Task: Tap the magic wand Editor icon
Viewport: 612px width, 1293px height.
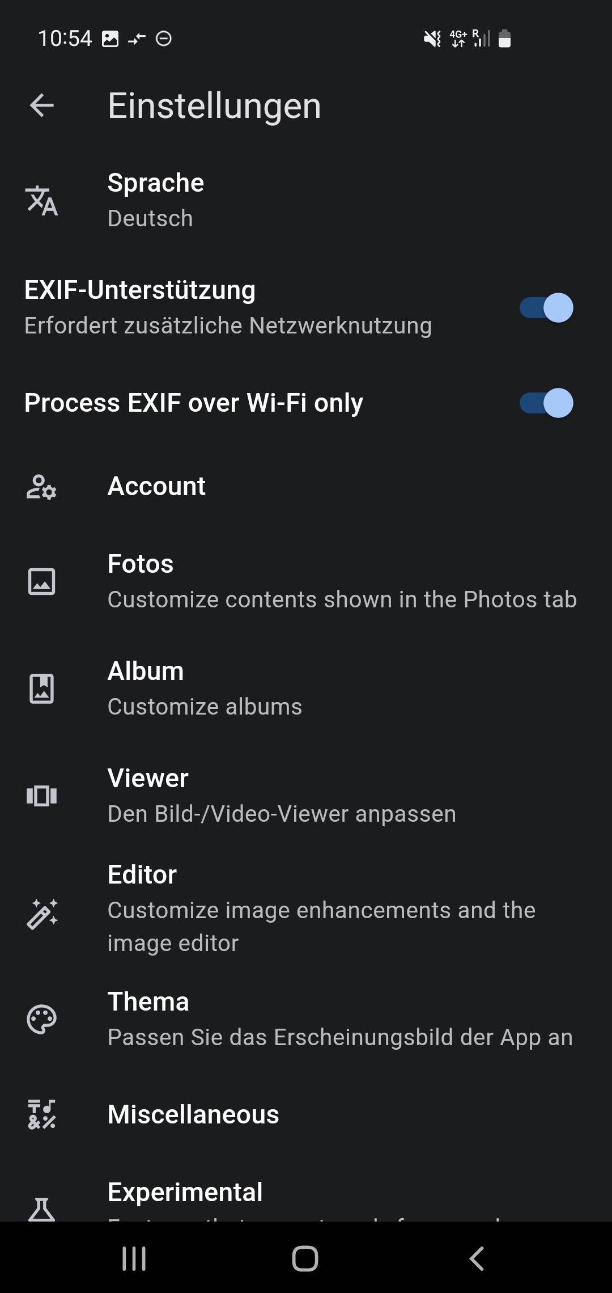Action: 42,914
